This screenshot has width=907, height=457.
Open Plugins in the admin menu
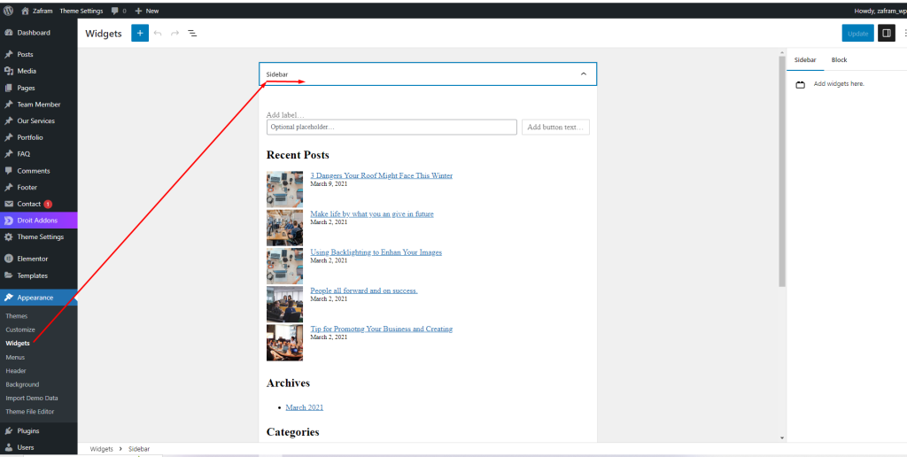pyautogui.click(x=27, y=430)
